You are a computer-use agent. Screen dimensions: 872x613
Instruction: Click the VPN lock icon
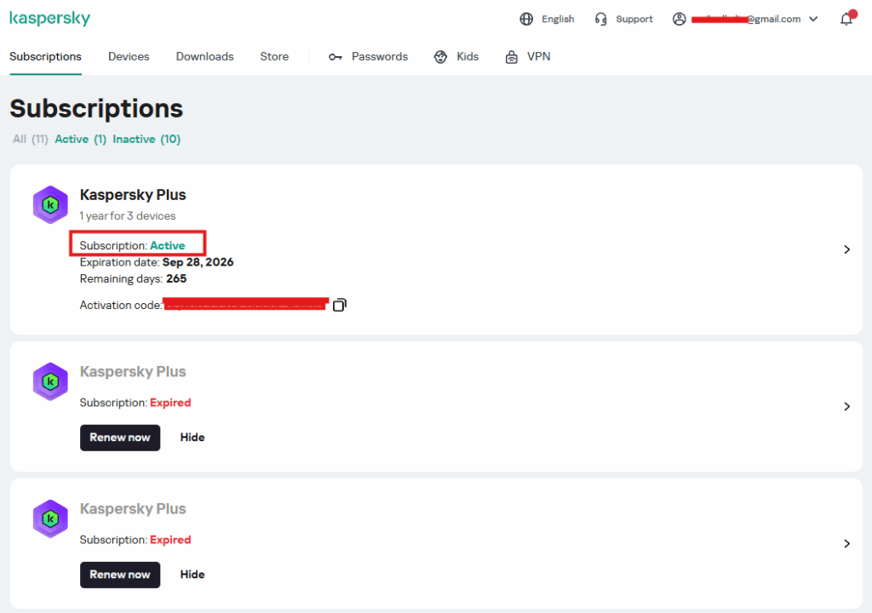point(511,57)
